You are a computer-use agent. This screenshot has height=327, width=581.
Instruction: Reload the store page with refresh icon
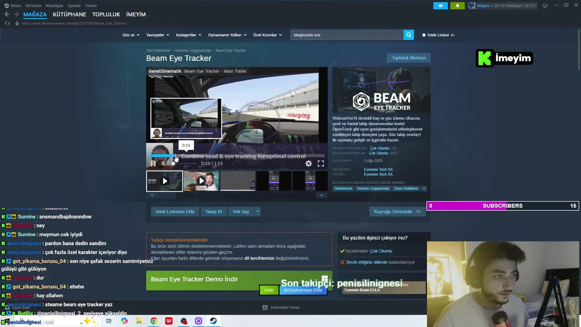(x=7, y=23)
